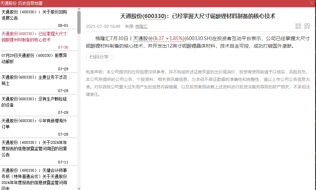
Task: Click the 08-01 date in the list
Action: click(63, 25)
